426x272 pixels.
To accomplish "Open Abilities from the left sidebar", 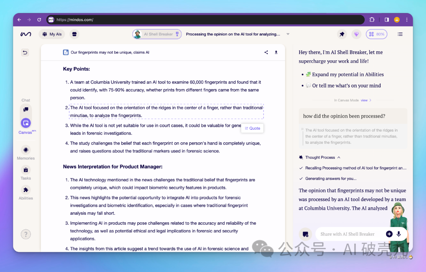I will pos(26,190).
